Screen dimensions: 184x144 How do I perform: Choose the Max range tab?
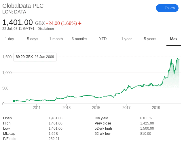(174, 39)
